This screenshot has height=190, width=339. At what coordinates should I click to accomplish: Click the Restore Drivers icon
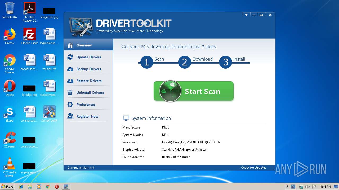70,81
